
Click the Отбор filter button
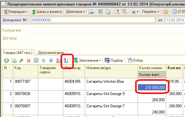(135, 60)
